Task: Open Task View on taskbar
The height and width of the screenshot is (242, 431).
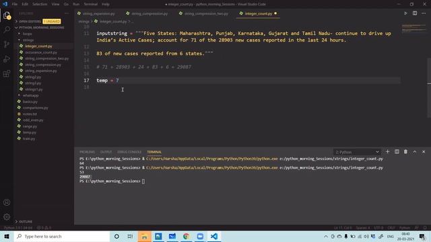Action: [x=130, y=236]
